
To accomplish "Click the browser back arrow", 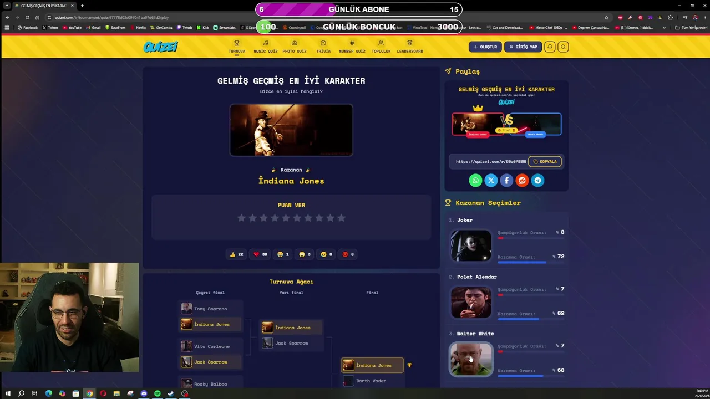I will coord(7,17).
